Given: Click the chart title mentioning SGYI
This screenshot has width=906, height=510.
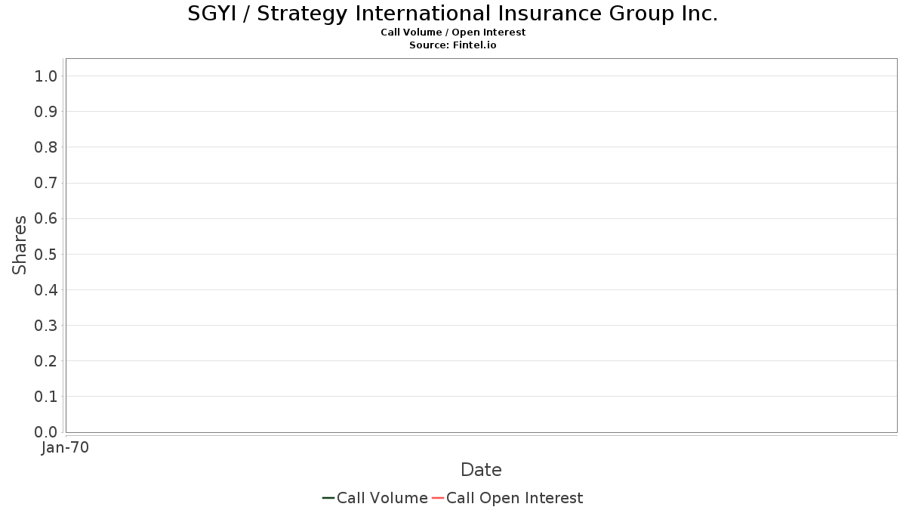Looking at the screenshot, I should point(453,14).
